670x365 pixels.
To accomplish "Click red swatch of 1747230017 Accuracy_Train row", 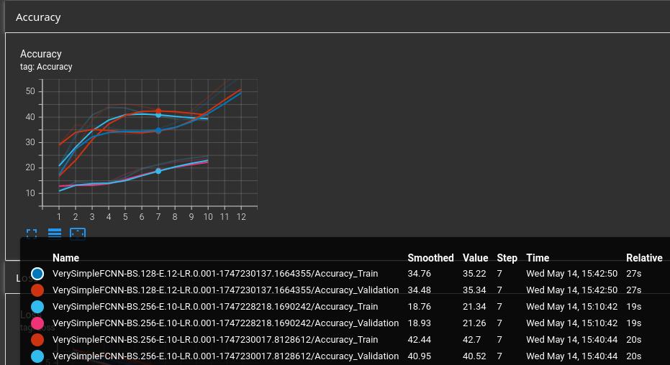I will tap(37, 340).
